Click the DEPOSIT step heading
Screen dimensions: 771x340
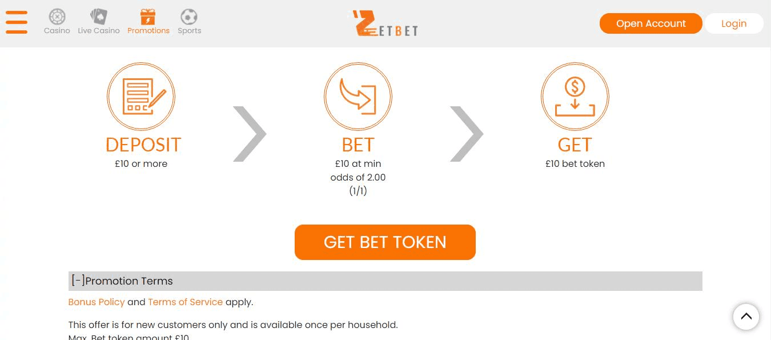tap(143, 145)
